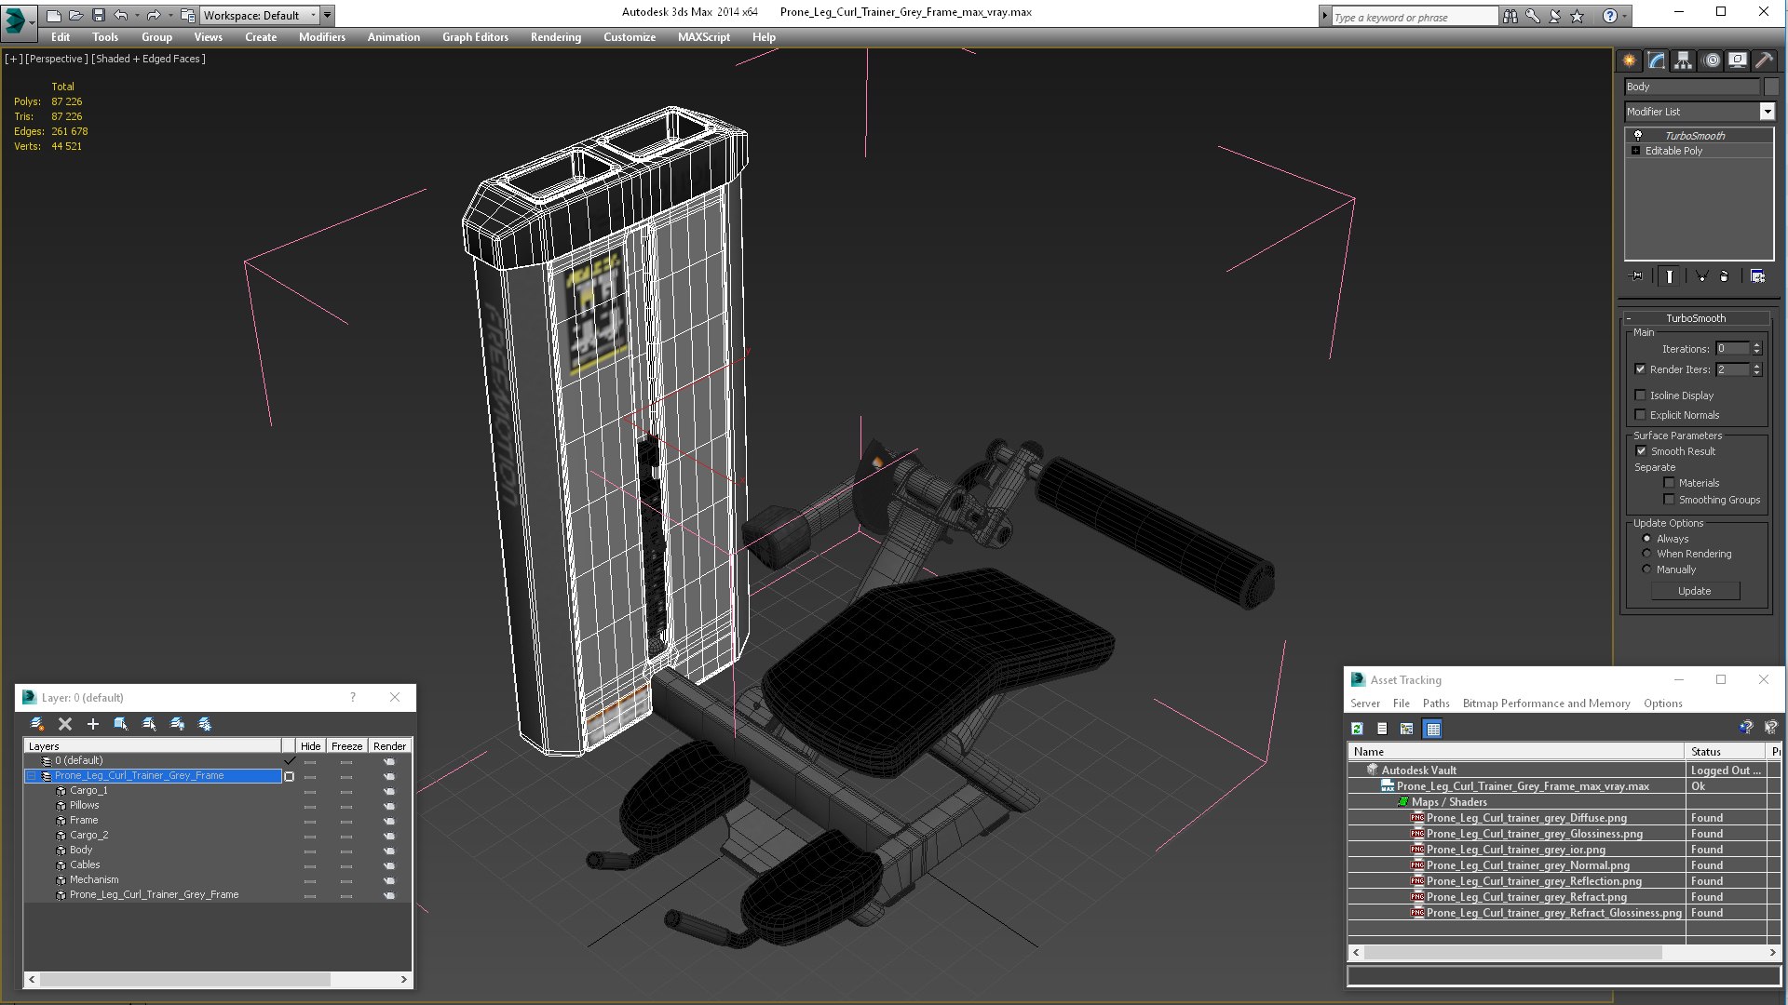Expand the Editable Poly stack entry
The height and width of the screenshot is (1005, 1788).
[1635, 151]
